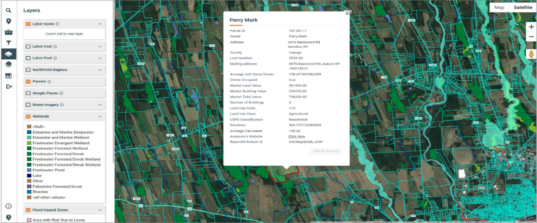Expand the Labor Cost layer section
The width and height of the screenshot is (537, 223).
[x=100, y=46]
